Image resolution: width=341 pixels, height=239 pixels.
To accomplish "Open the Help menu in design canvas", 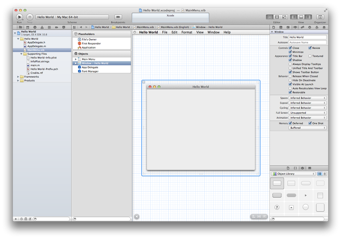I will 227,32.
